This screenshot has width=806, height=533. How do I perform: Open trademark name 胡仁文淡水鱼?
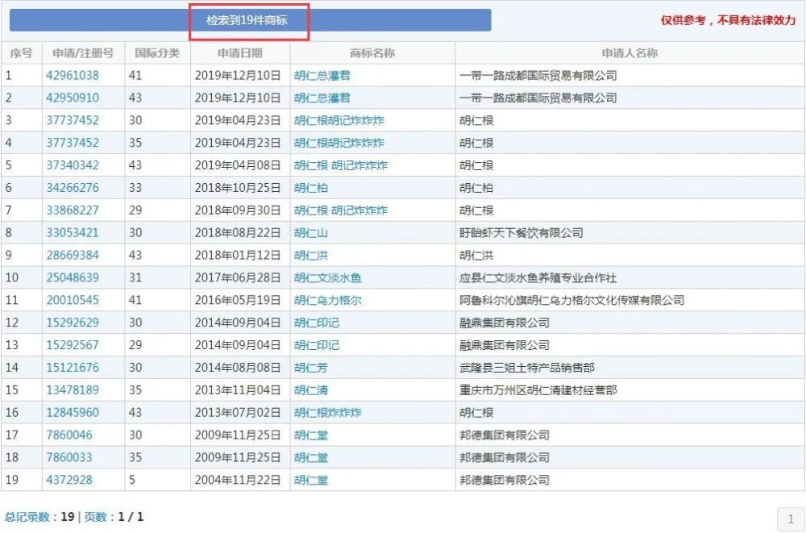click(328, 278)
